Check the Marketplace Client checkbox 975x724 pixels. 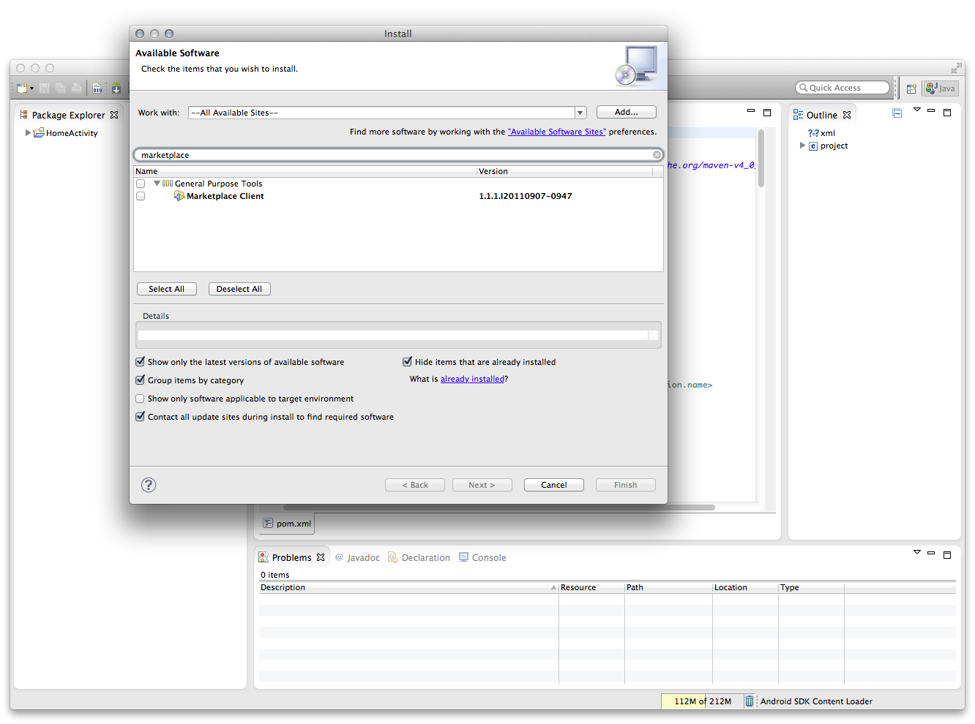[x=141, y=196]
